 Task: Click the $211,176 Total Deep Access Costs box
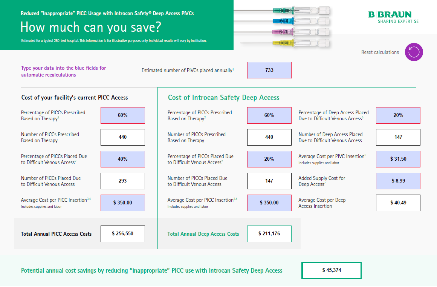pyautogui.click(x=269, y=234)
